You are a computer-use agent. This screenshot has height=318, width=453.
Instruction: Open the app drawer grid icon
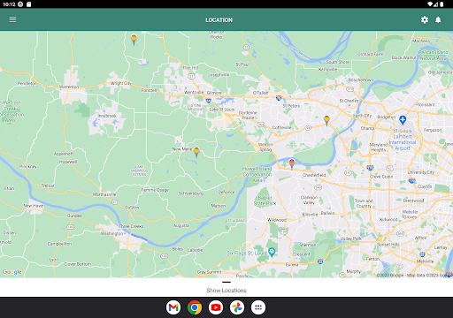click(258, 307)
